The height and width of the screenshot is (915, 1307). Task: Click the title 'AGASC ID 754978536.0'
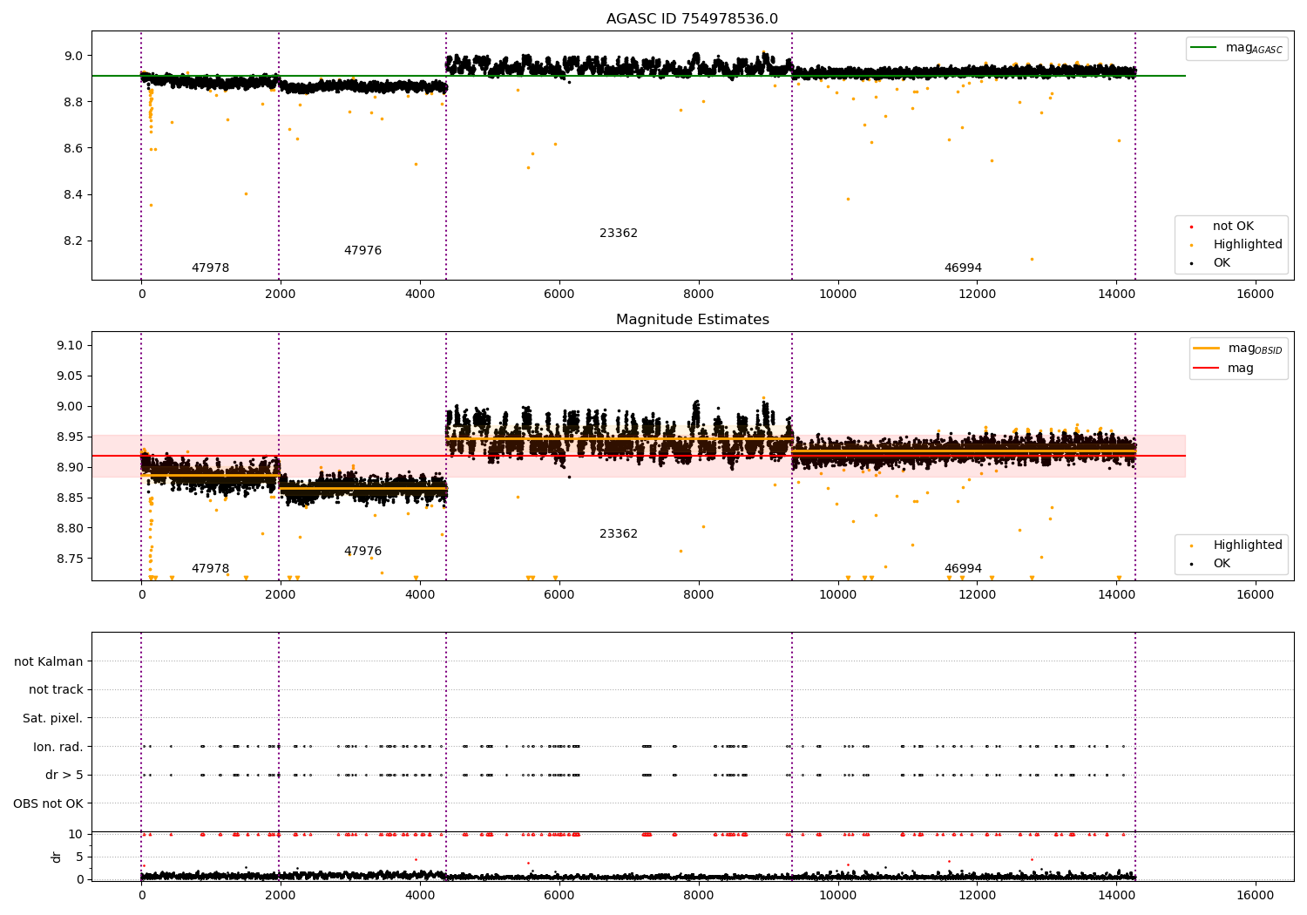click(692, 19)
